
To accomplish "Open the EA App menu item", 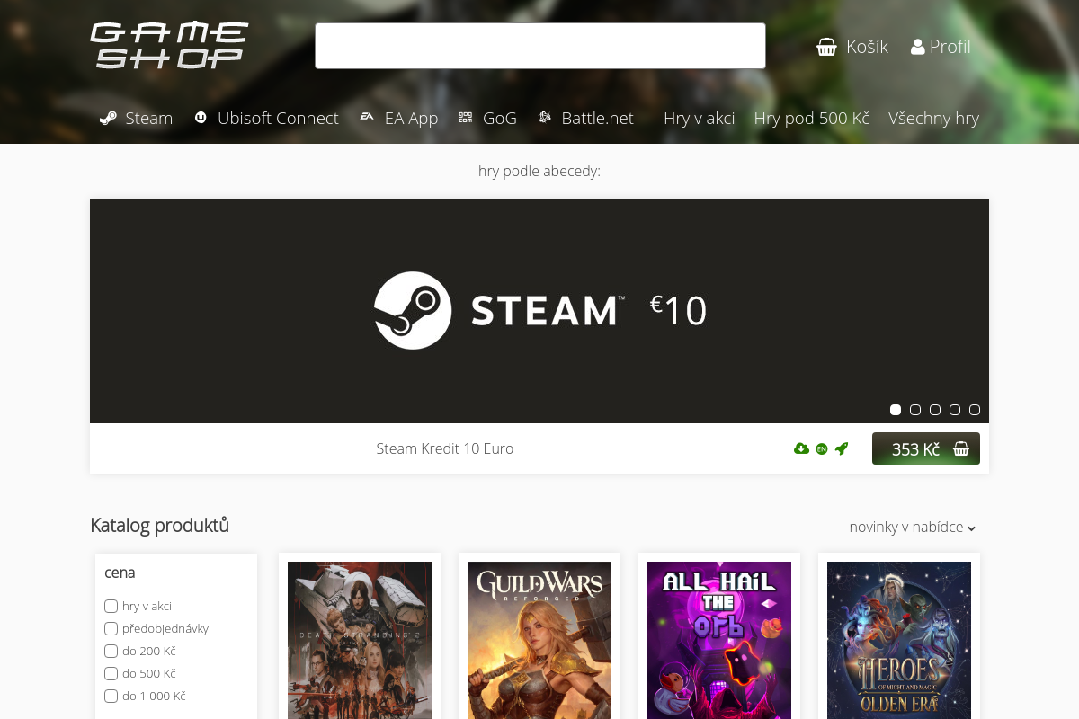I will [399, 118].
